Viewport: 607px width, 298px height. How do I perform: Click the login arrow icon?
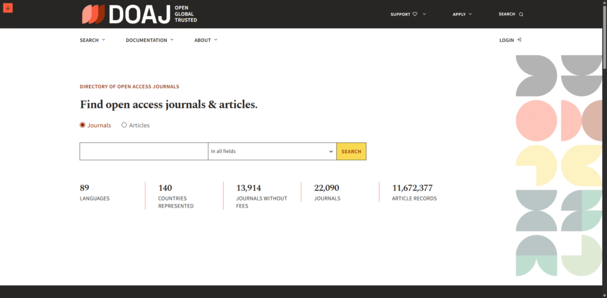[x=519, y=40]
